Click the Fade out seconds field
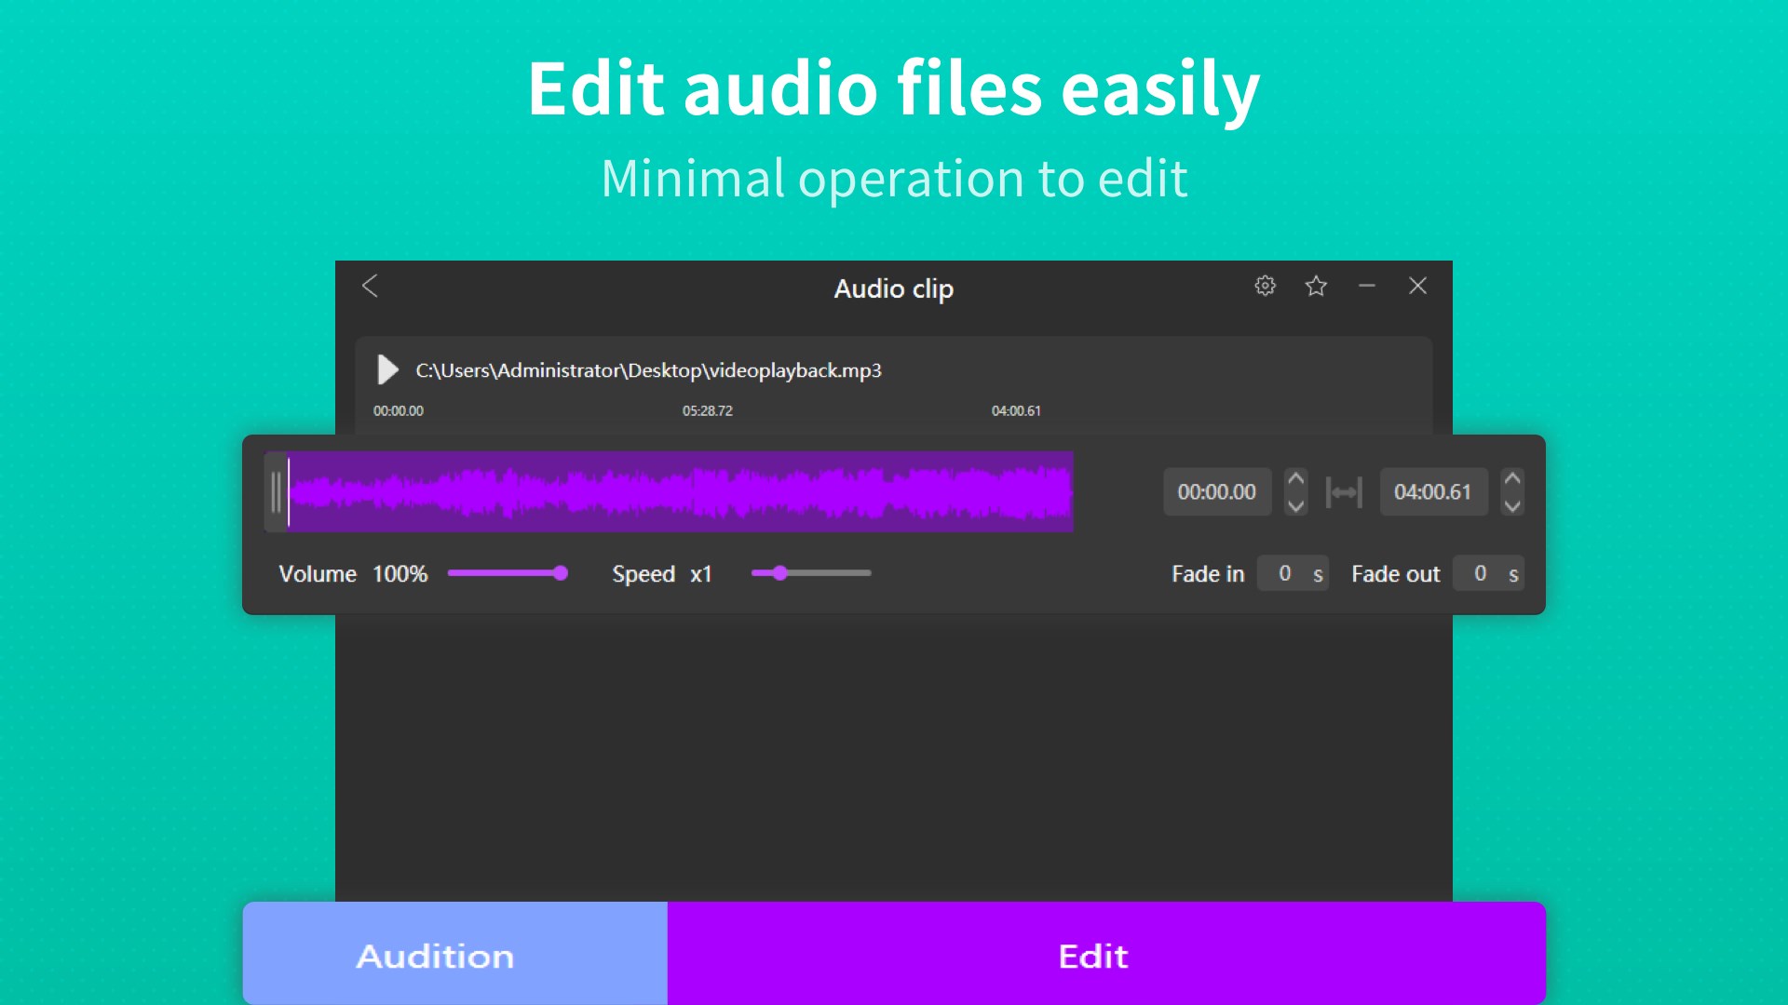 (x=1481, y=573)
